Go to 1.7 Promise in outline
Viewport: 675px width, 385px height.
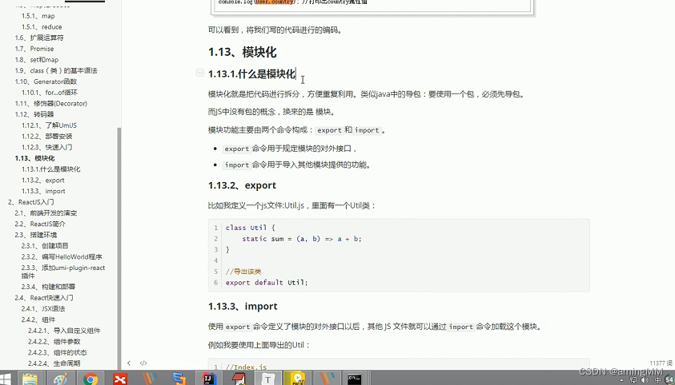[34, 49]
